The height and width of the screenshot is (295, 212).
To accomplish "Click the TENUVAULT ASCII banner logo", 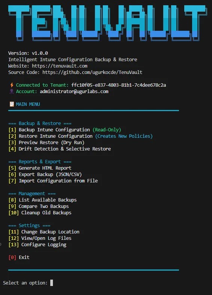I will [x=108, y=23].
